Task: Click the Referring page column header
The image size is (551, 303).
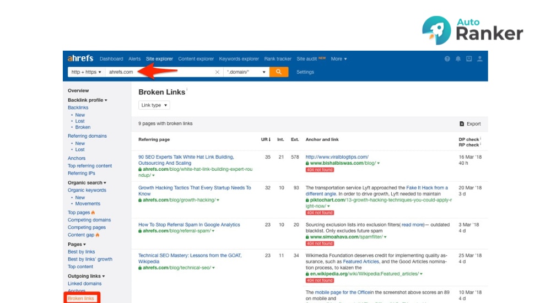Action: coord(154,139)
